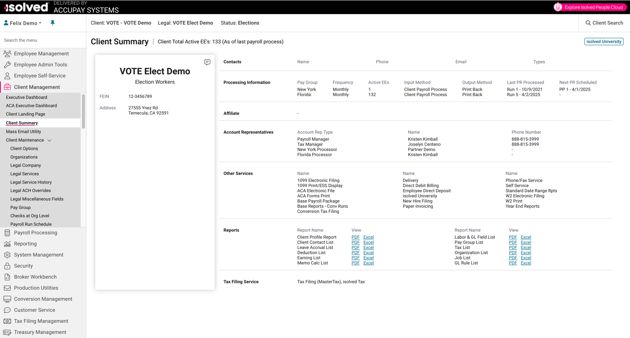The image size is (630, 338).
Task: Open Payroll Processing menu
Action: (35, 233)
